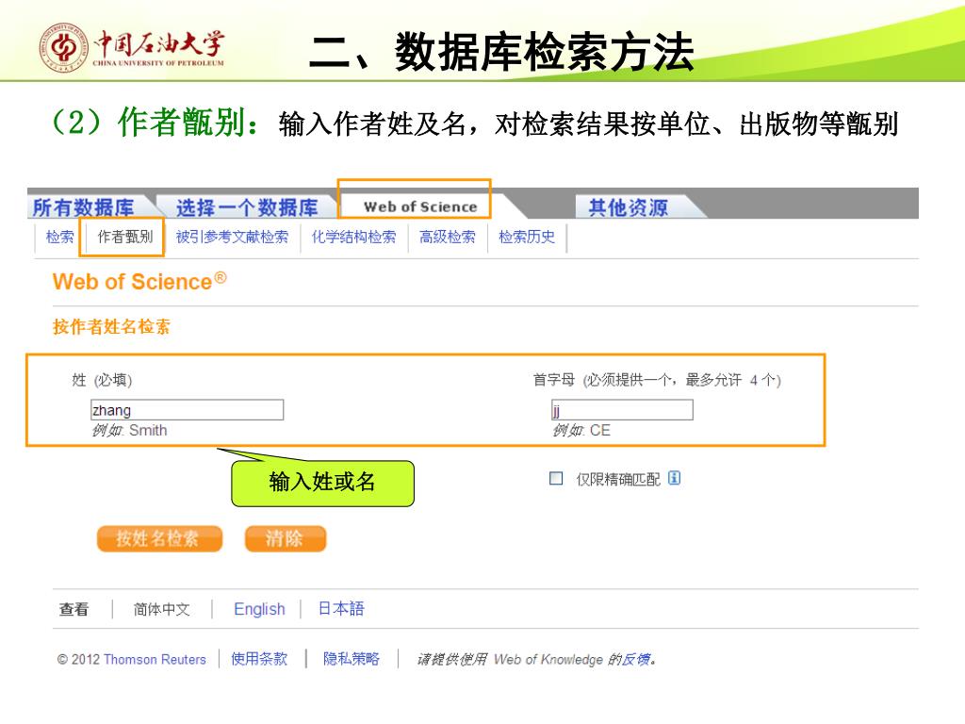Image resolution: width=965 pixels, height=724 pixels.
Task: Click the 姓 (必填) label
Action: 102,380
